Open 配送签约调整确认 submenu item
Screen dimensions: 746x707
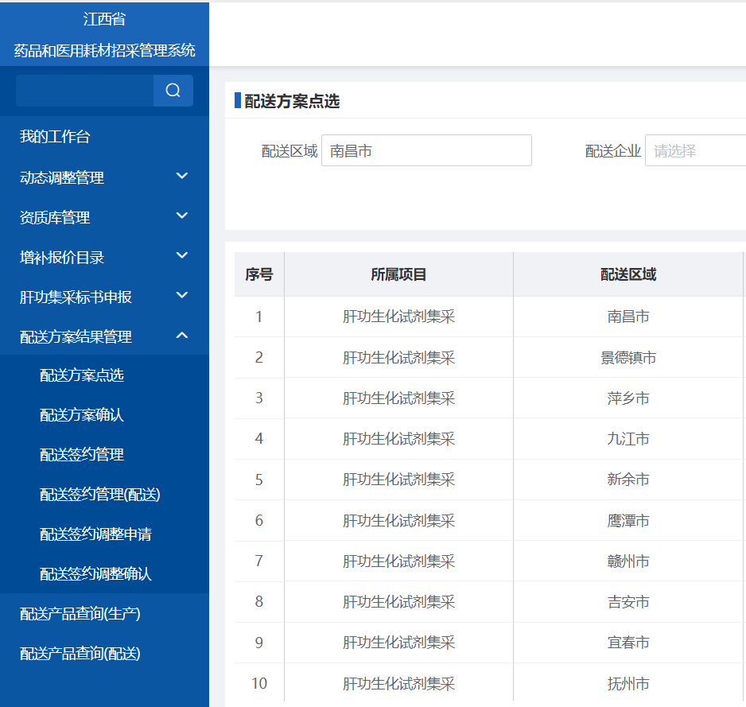[95, 574]
